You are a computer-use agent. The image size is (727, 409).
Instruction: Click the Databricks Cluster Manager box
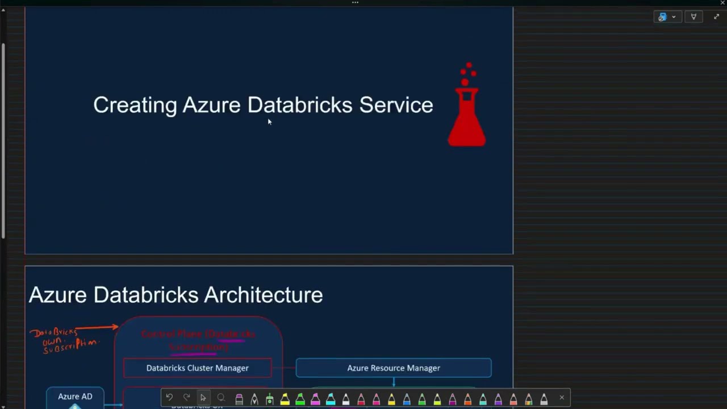197,368
